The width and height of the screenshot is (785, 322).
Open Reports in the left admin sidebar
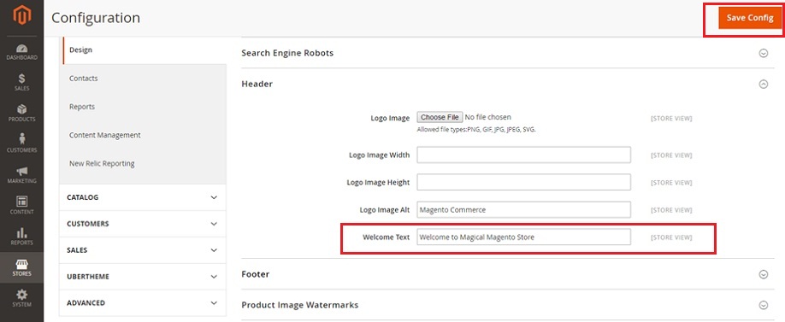coord(21,237)
